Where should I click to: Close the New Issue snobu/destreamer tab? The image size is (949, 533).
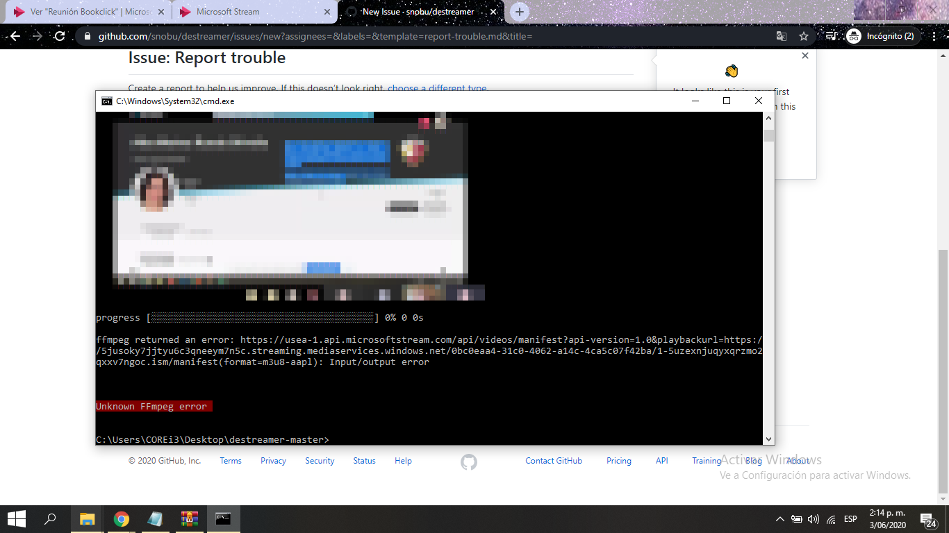493,12
